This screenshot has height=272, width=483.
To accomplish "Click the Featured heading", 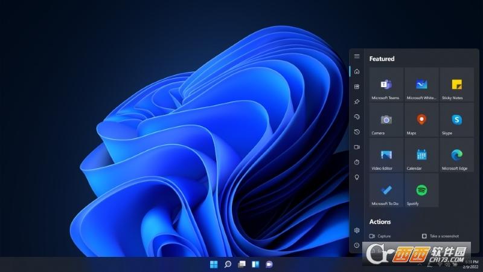I will click(382, 59).
